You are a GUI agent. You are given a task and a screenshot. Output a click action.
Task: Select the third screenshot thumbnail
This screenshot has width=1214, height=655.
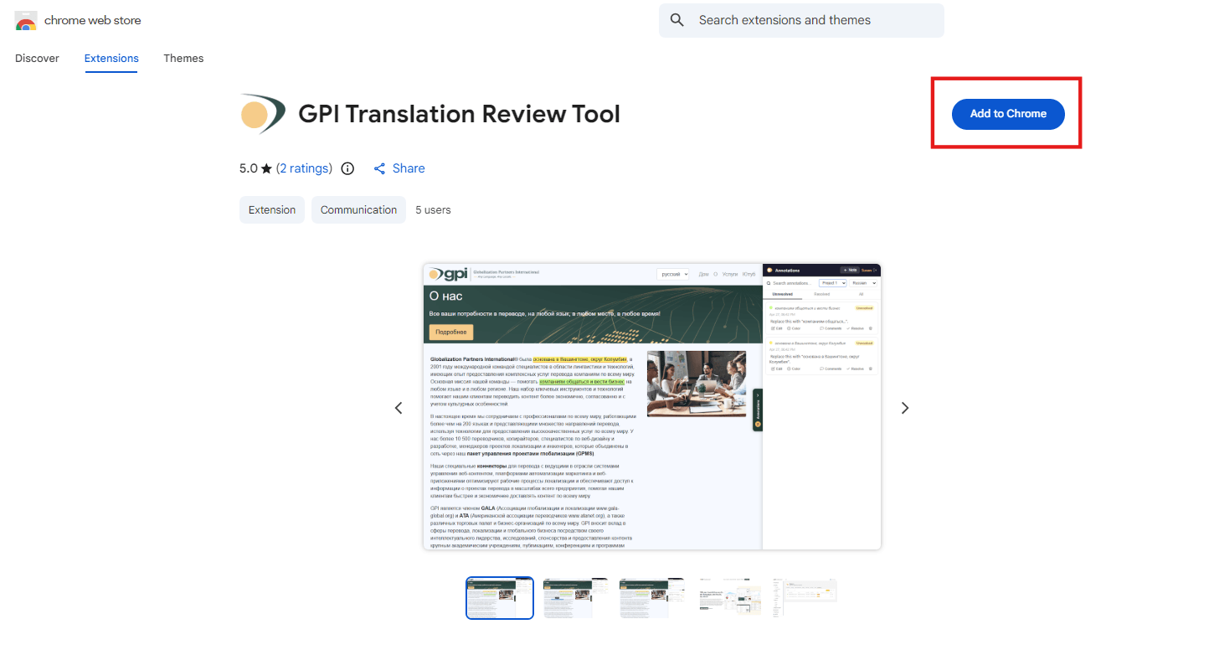(x=652, y=598)
